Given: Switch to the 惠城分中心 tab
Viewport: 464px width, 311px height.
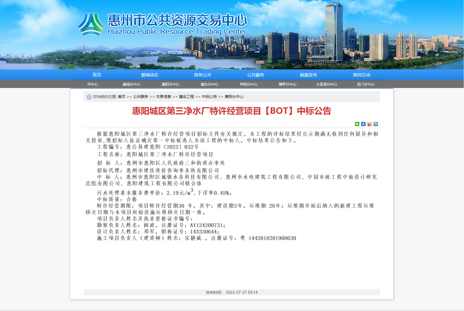Looking at the screenshot, I should tap(131, 84).
